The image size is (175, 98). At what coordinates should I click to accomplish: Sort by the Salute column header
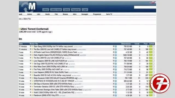152,44
